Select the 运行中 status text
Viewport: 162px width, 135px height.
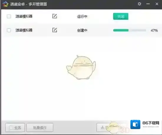tap(82, 16)
